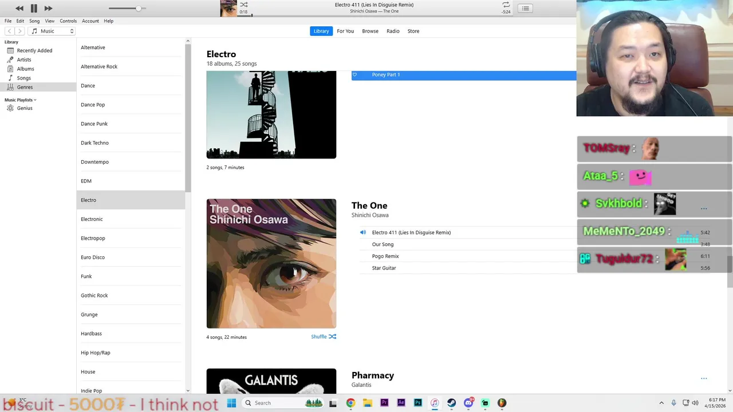Open Premiere Pro from the taskbar

tap(384, 403)
